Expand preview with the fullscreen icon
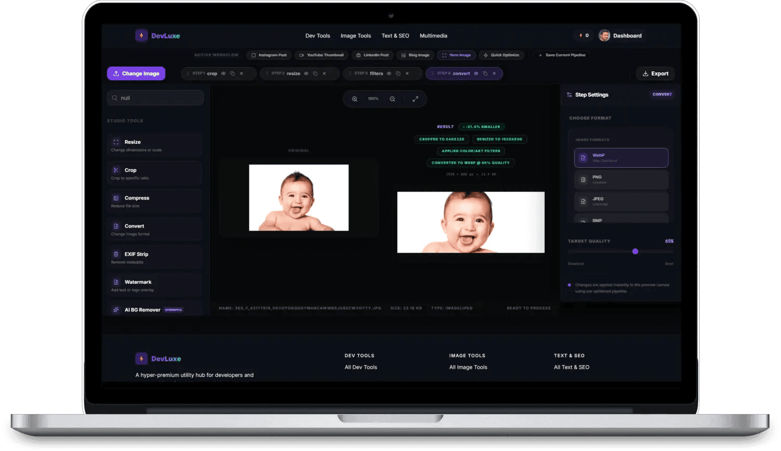This screenshot has width=781, height=451. pyautogui.click(x=415, y=99)
